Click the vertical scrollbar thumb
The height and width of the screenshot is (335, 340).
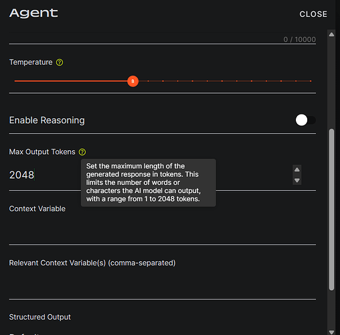click(331, 210)
